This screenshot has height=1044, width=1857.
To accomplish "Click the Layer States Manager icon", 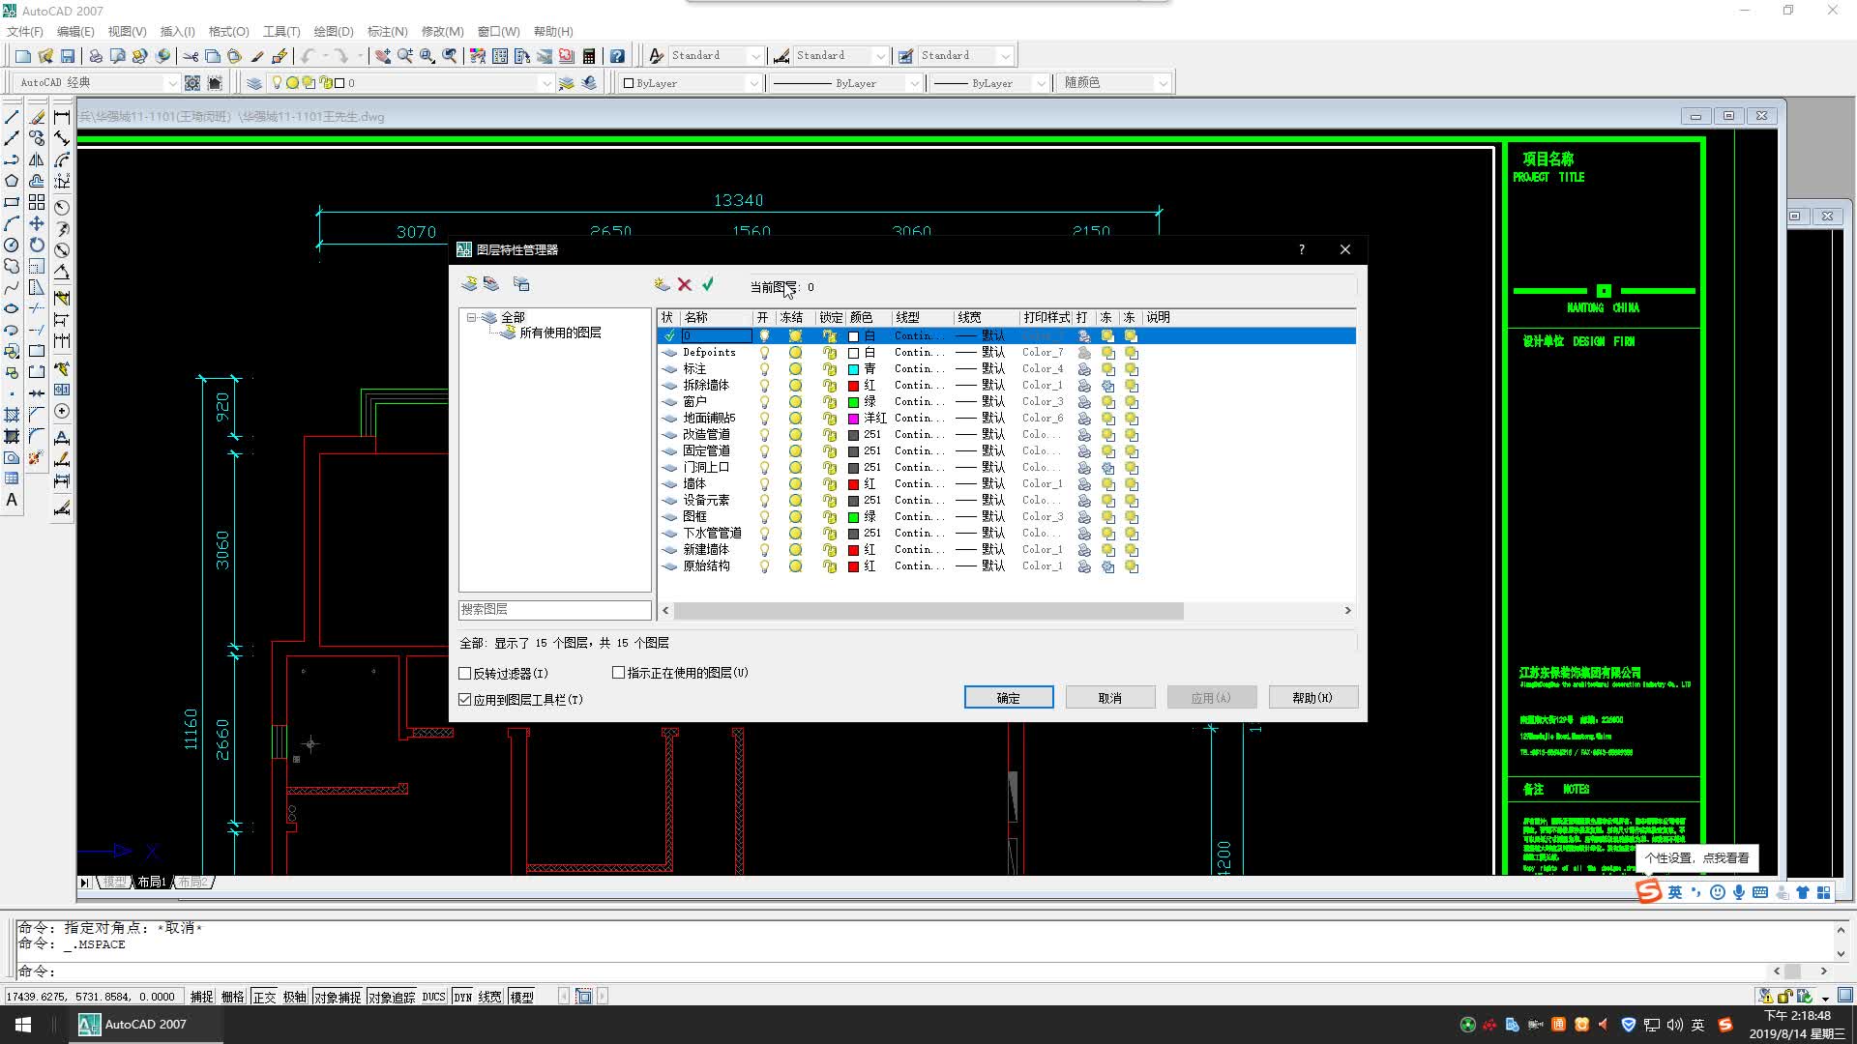I will [521, 284].
